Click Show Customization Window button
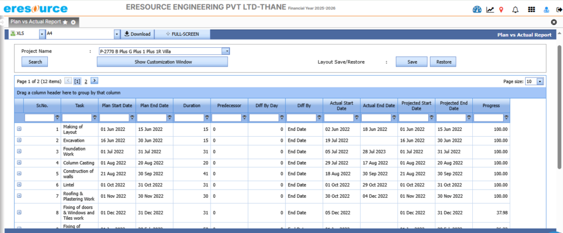563x233 pixels. (162, 62)
